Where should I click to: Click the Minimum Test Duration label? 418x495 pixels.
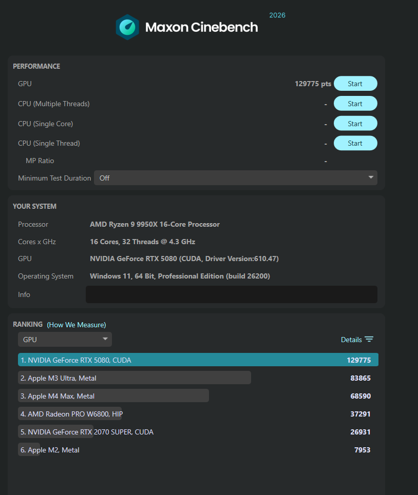tap(54, 178)
